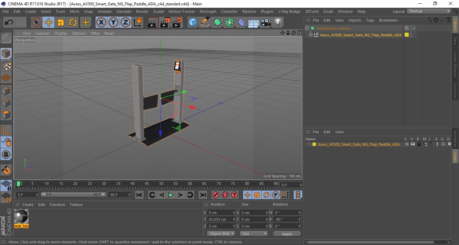Click Play Forwards green arrow
The width and height of the screenshot is (459, 245).
171,195
